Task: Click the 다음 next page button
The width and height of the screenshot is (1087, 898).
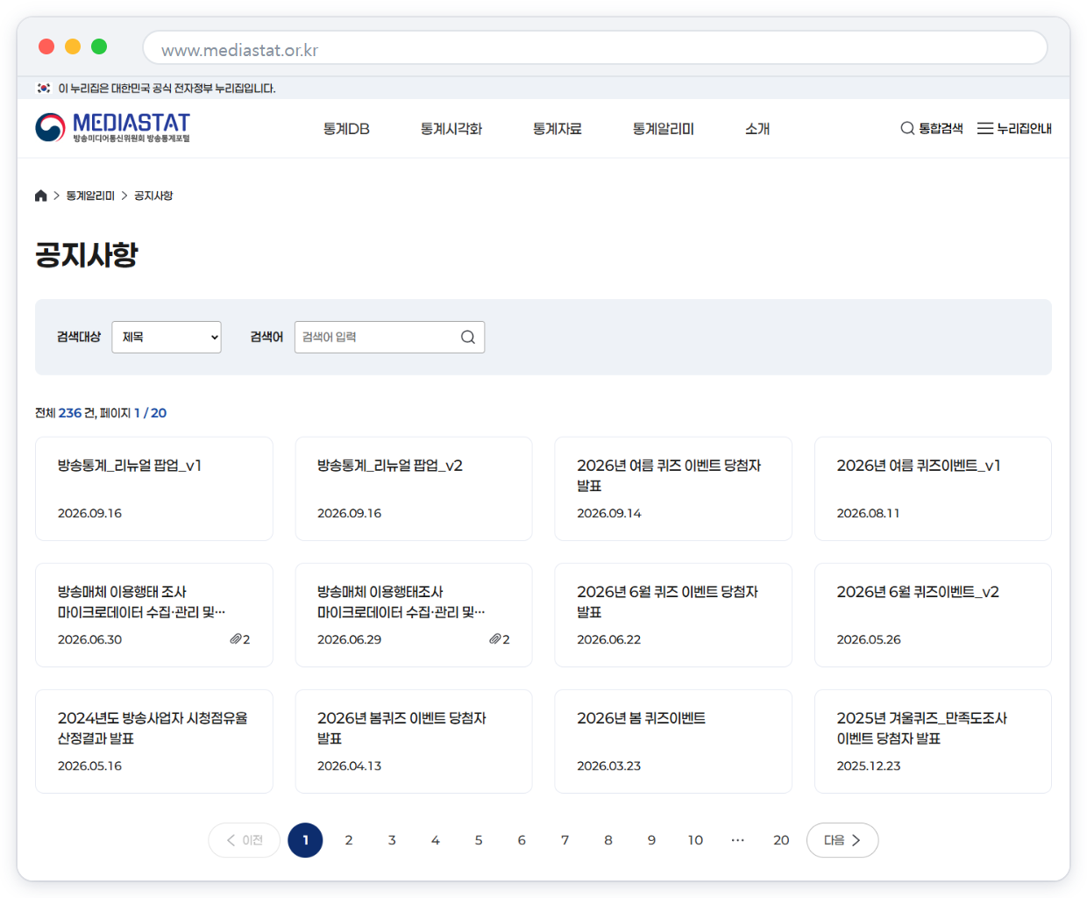Action: [x=842, y=840]
